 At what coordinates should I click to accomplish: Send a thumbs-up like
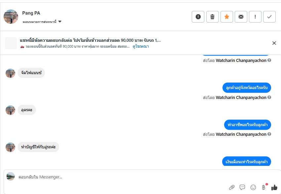(274, 187)
